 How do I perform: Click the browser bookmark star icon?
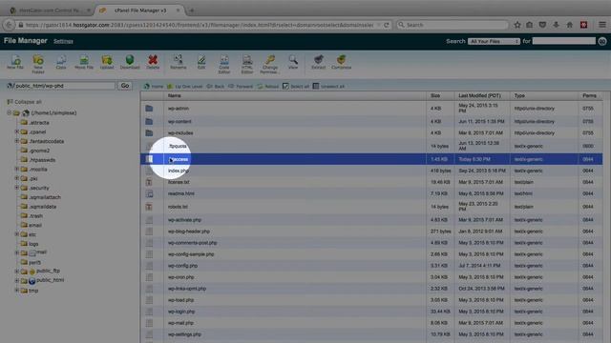[x=517, y=25]
